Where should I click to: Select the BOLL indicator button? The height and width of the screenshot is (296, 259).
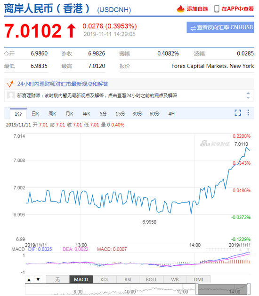pos(152,279)
